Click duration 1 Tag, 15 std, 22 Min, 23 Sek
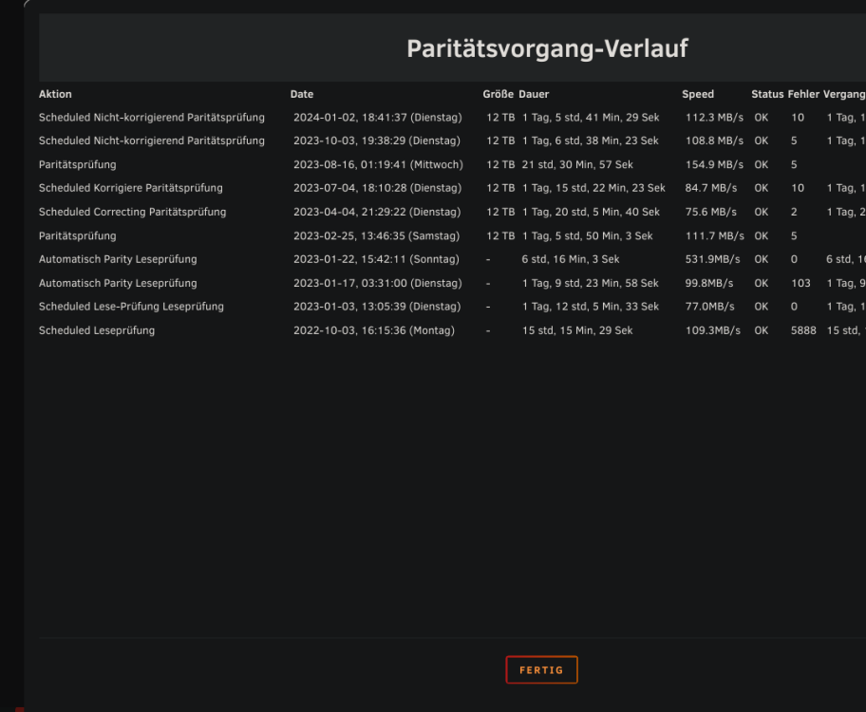The height and width of the screenshot is (712, 866). click(593, 188)
